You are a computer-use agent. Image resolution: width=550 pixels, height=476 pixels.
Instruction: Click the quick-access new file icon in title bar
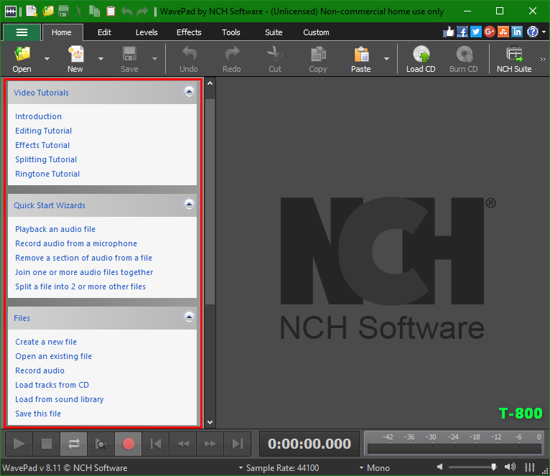point(32,11)
